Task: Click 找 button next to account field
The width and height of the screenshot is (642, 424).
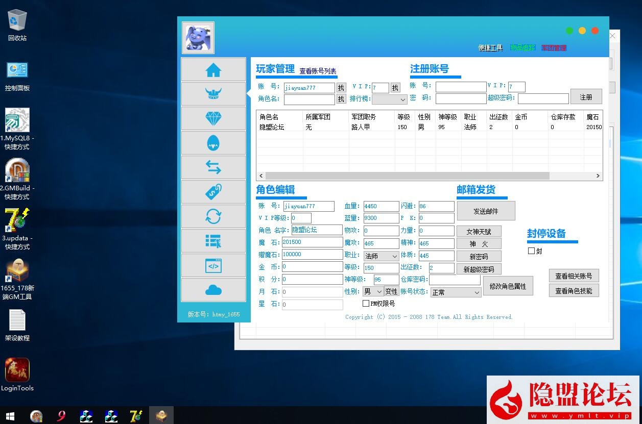Action: (341, 88)
